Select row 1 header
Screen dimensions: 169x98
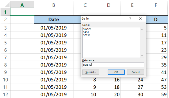pyautogui.click(x=5, y=12)
